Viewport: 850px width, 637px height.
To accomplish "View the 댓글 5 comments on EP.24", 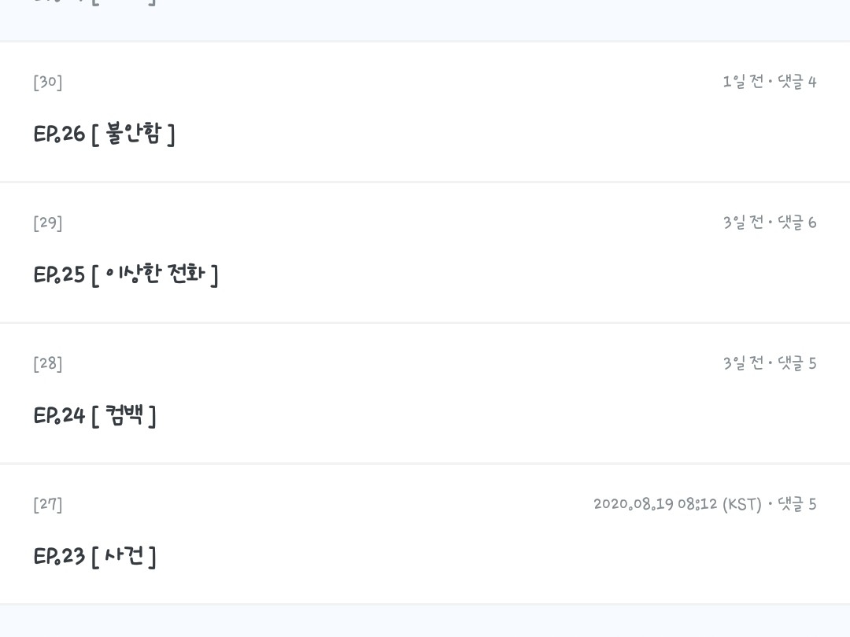I will coord(796,363).
